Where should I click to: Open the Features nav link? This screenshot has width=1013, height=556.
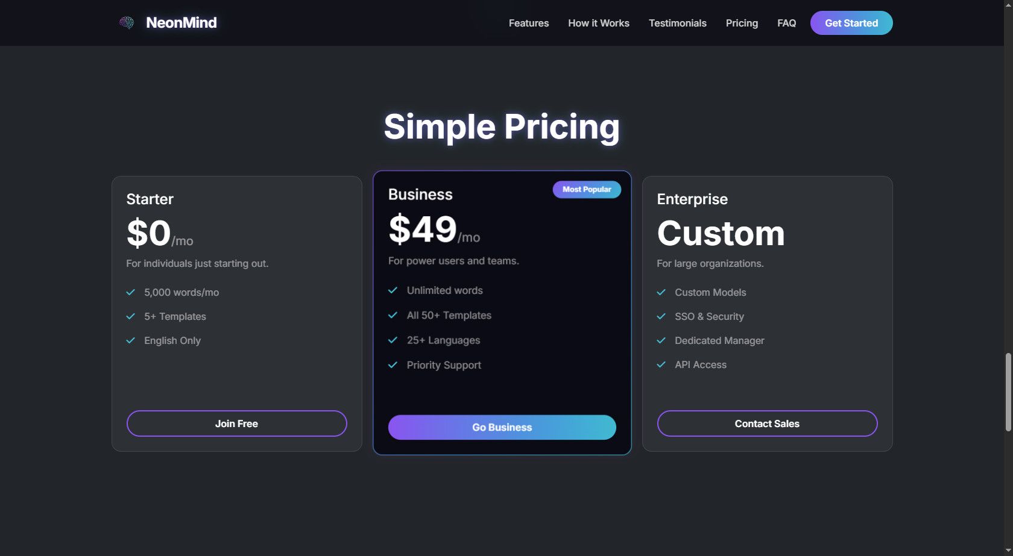point(528,23)
